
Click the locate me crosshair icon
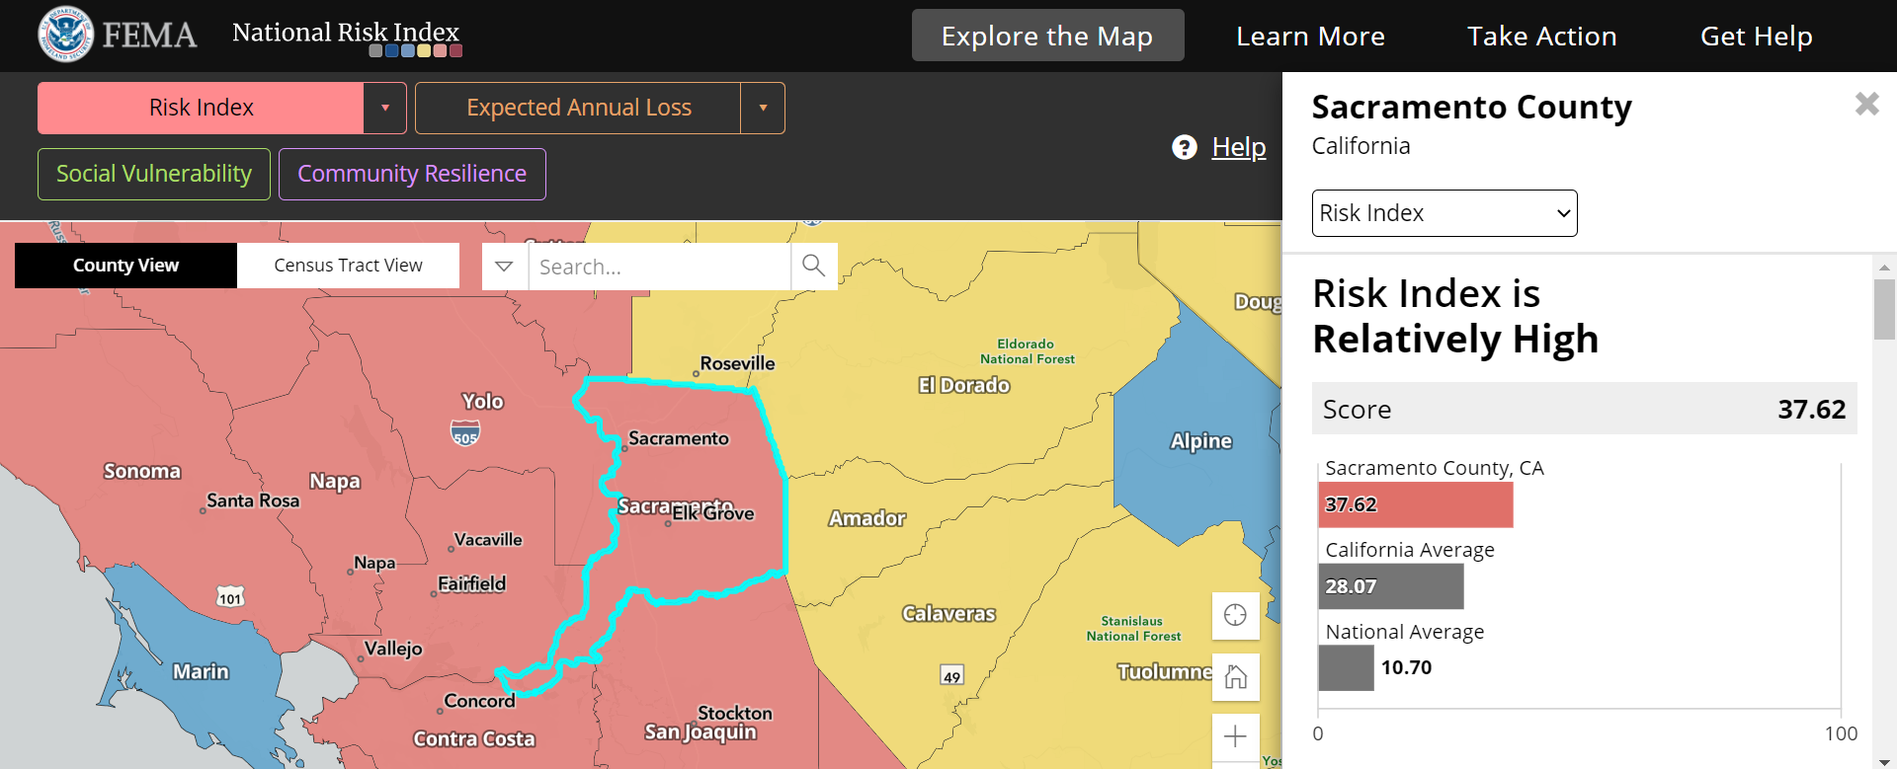(1235, 615)
